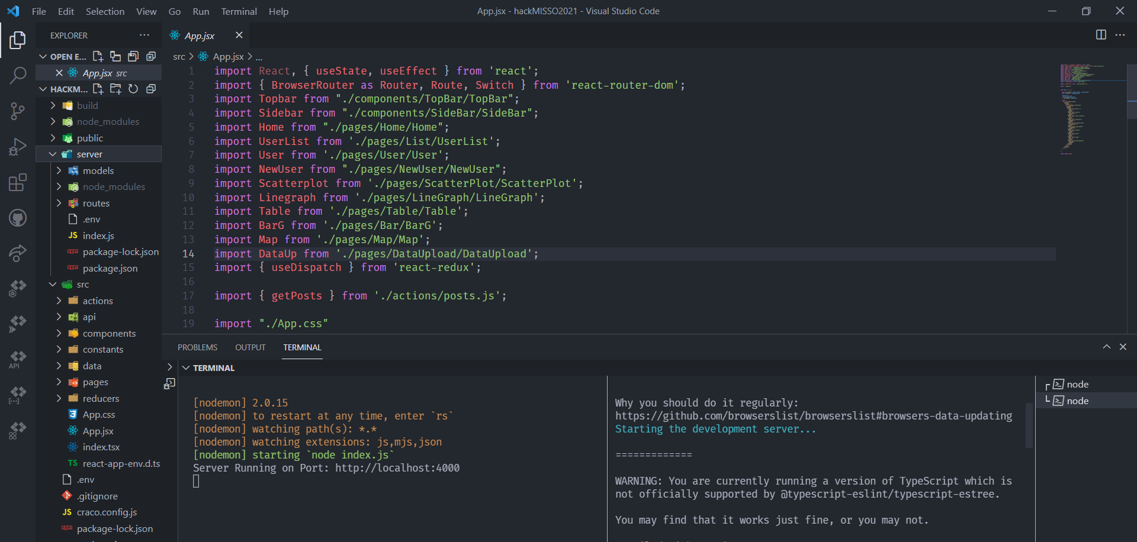This screenshot has width=1137, height=542.
Task: Split the editor to the right
Action: click(1101, 35)
